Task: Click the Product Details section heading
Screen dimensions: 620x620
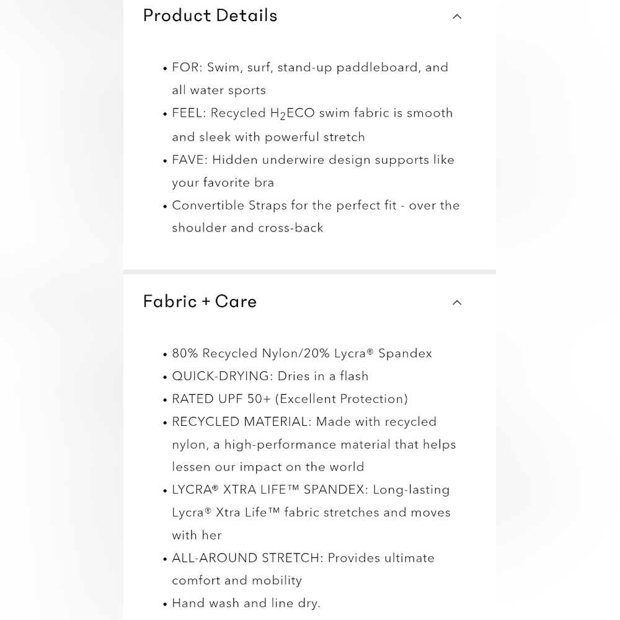Action: tap(210, 16)
